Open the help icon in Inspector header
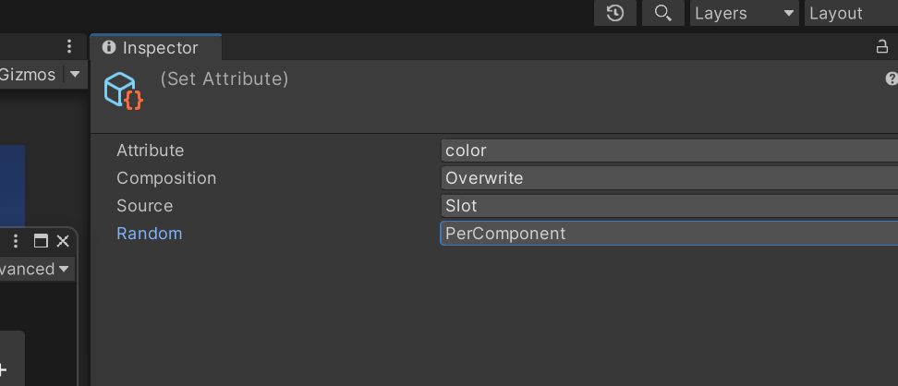Viewport: 898px width, 386px height. (x=892, y=79)
